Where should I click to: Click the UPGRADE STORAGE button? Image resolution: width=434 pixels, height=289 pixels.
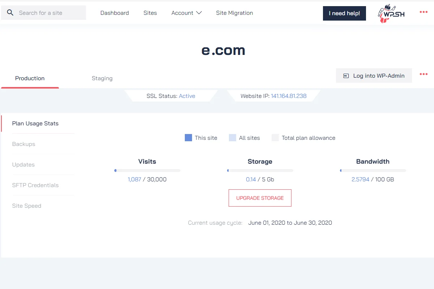[260, 198]
